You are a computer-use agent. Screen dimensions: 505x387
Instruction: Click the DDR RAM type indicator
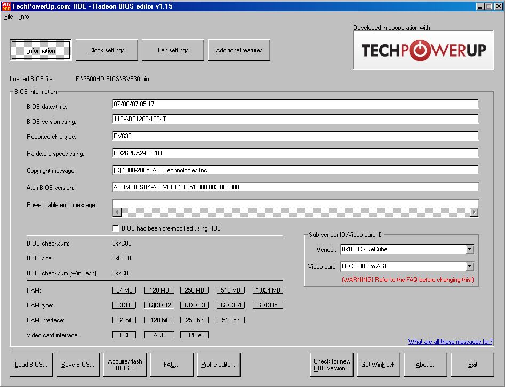124,305
